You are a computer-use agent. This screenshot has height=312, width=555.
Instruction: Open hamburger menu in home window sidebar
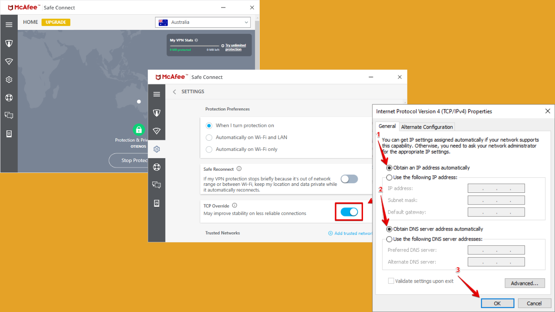(x=9, y=25)
